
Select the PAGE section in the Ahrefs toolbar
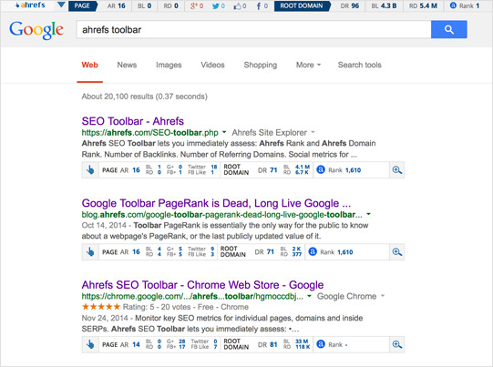tap(82, 5)
